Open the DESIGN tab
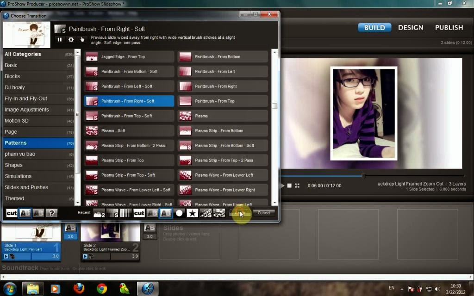The height and width of the screenshot is (296, 474). pyautogui.click(x=410, y=27)
